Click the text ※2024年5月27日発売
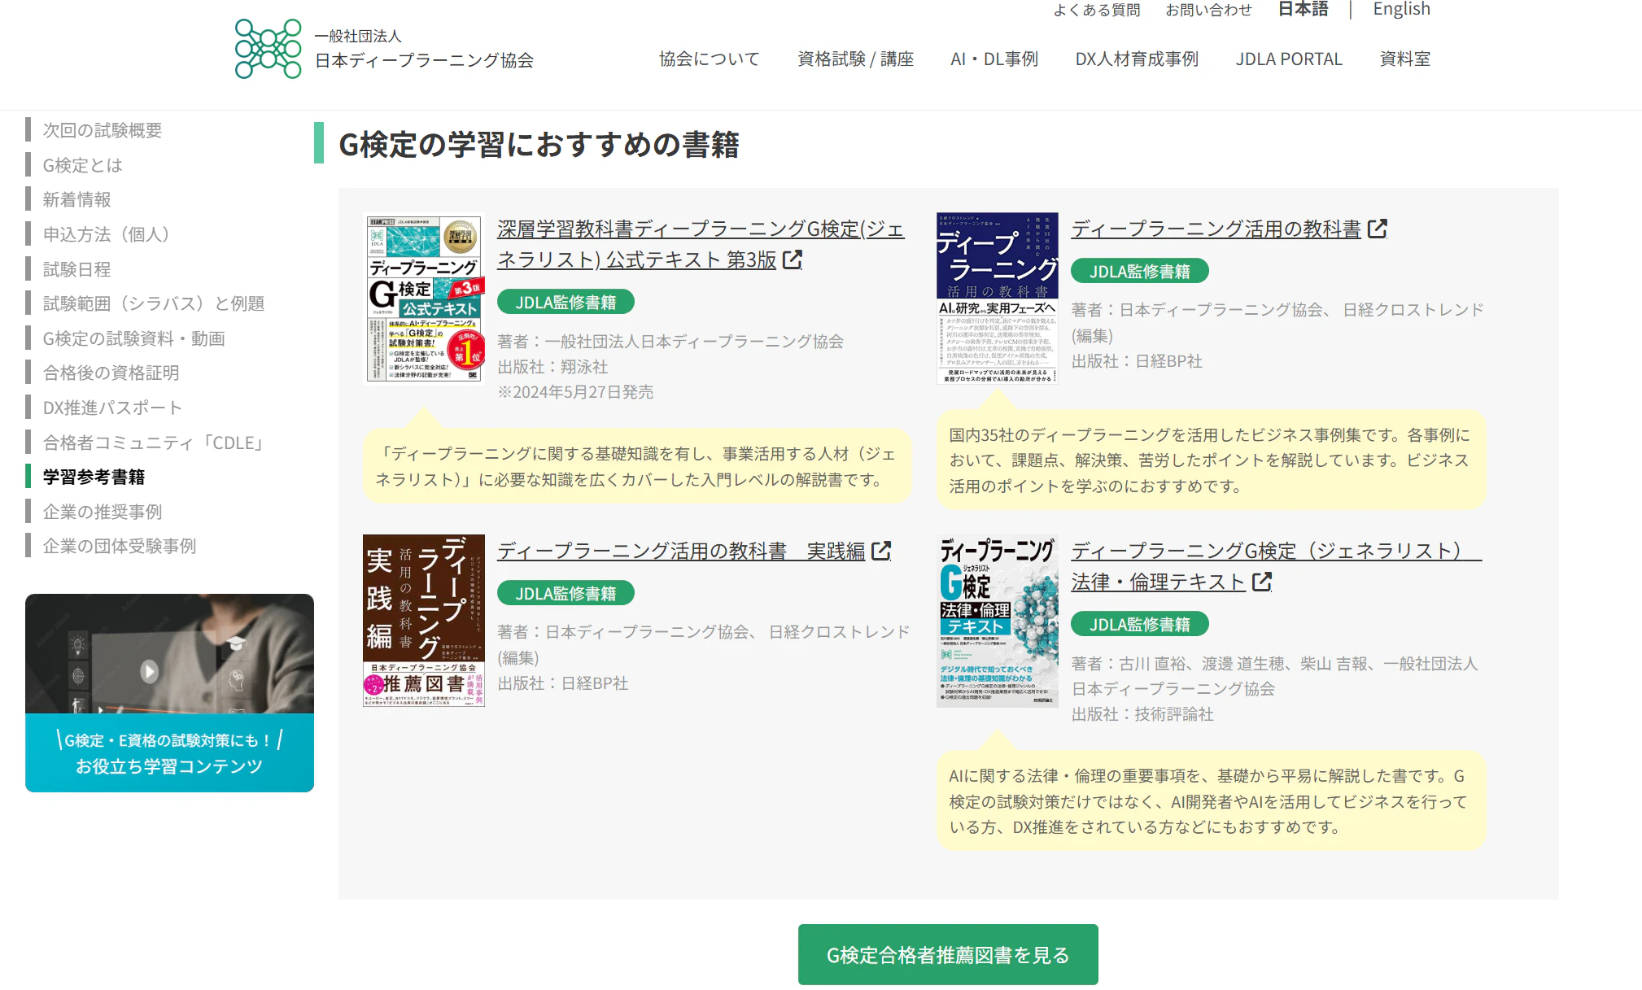Image resolution: width=1642 pixels, height=990 pixels. tap(576, 392)
